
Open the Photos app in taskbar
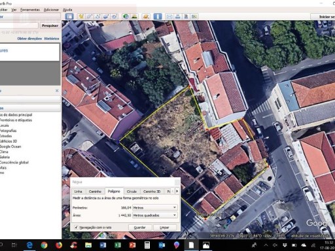tap(206, 245)
